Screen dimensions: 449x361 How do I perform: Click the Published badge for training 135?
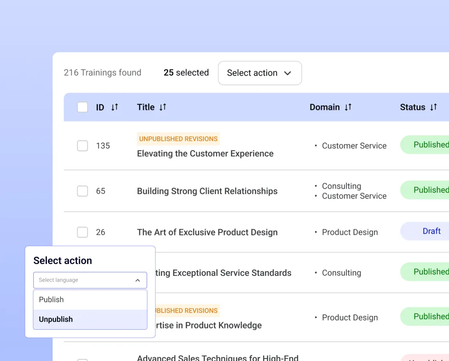(431, 145)
